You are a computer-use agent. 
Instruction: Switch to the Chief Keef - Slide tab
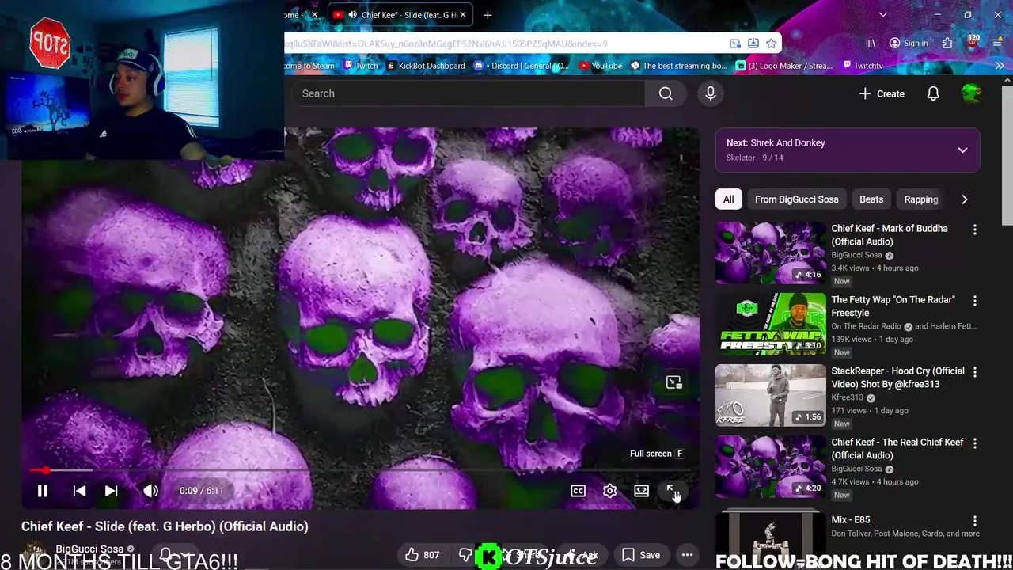(400, 14)
